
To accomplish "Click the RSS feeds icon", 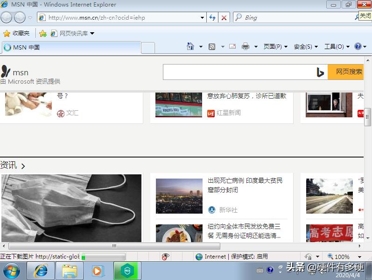I will point(212,47).
